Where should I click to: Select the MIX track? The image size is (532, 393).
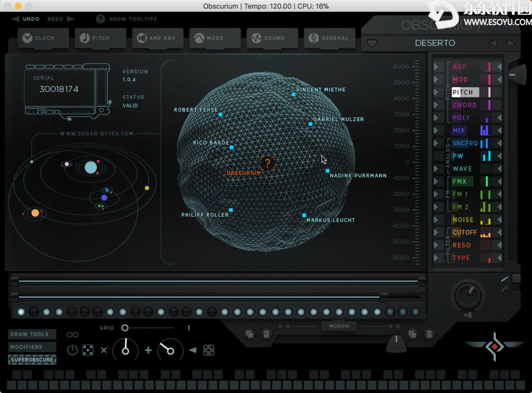tap(458, 131)
